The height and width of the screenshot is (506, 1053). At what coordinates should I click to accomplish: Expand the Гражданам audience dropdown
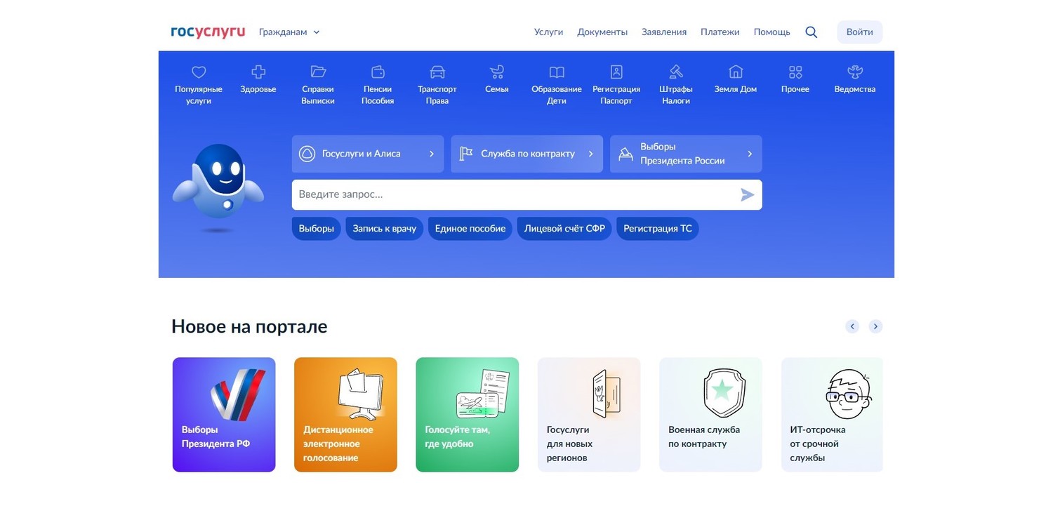[x=289, y=32]
